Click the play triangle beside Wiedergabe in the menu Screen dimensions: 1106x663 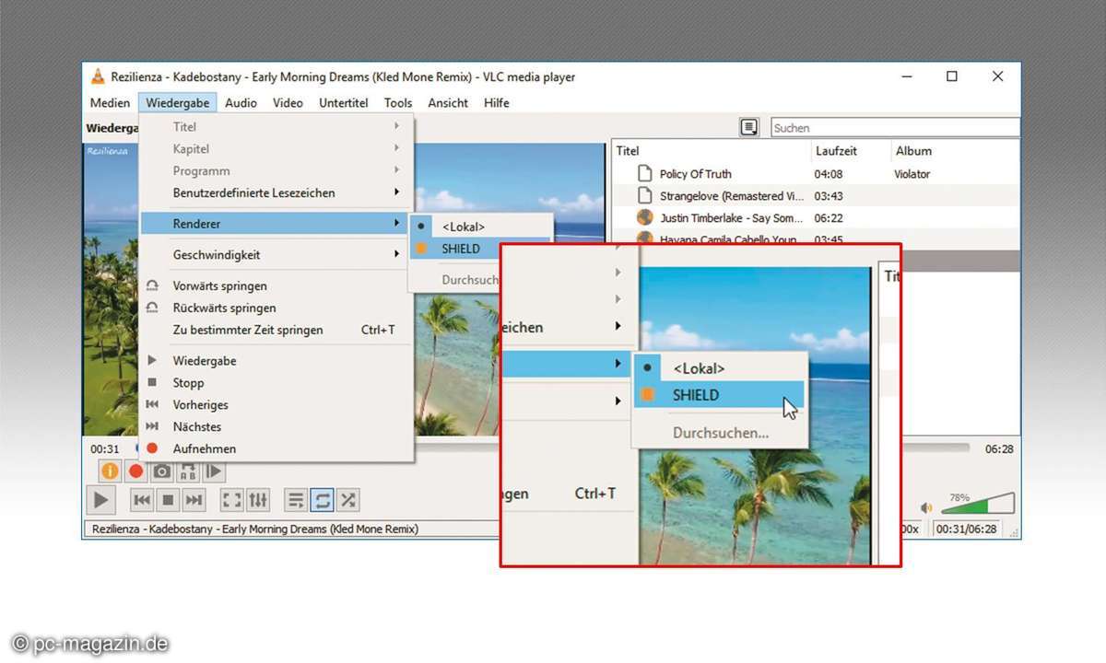pyautogui.click(x=153, y=360)
